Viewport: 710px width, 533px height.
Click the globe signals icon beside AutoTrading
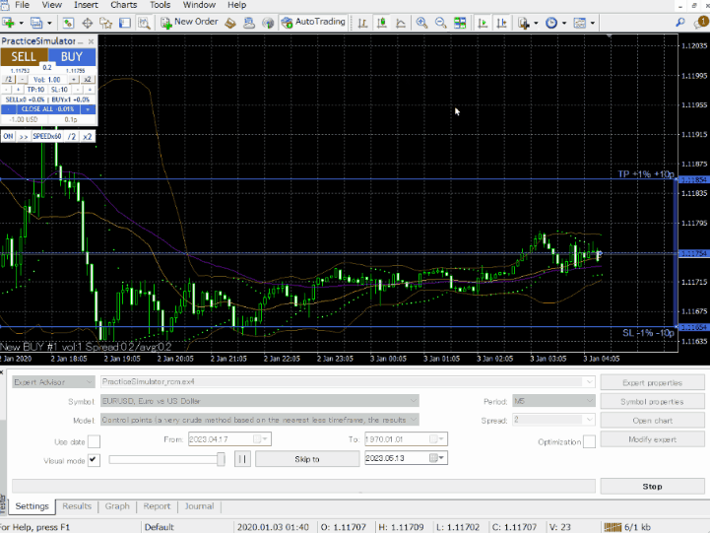click(268, 23)
